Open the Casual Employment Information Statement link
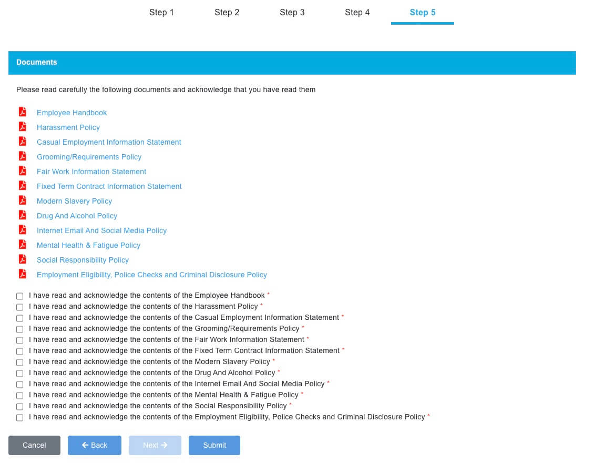Screen dimensions: 594x463 pyautogui.click(x=109, y=142)
